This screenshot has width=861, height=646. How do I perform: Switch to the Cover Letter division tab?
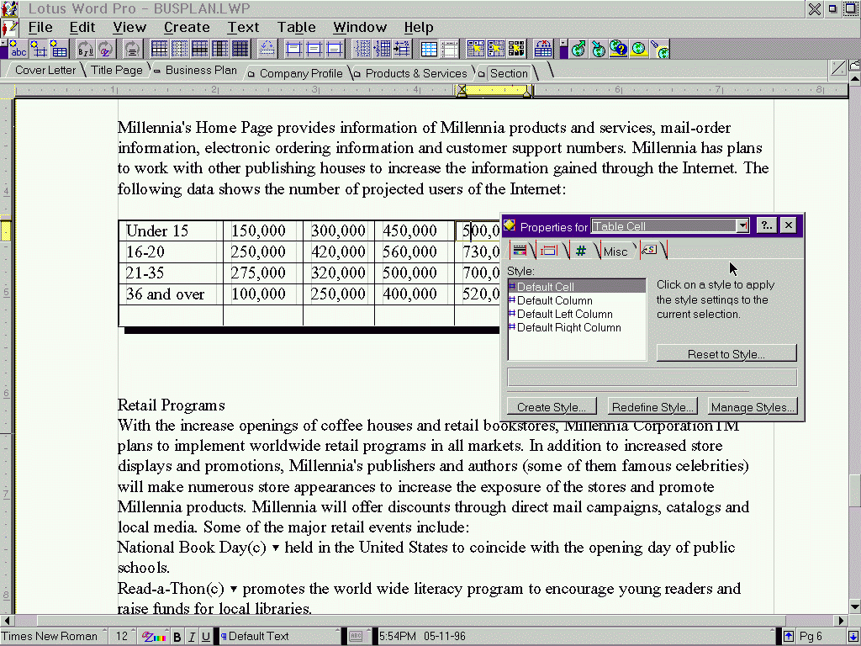pos(45,70)
